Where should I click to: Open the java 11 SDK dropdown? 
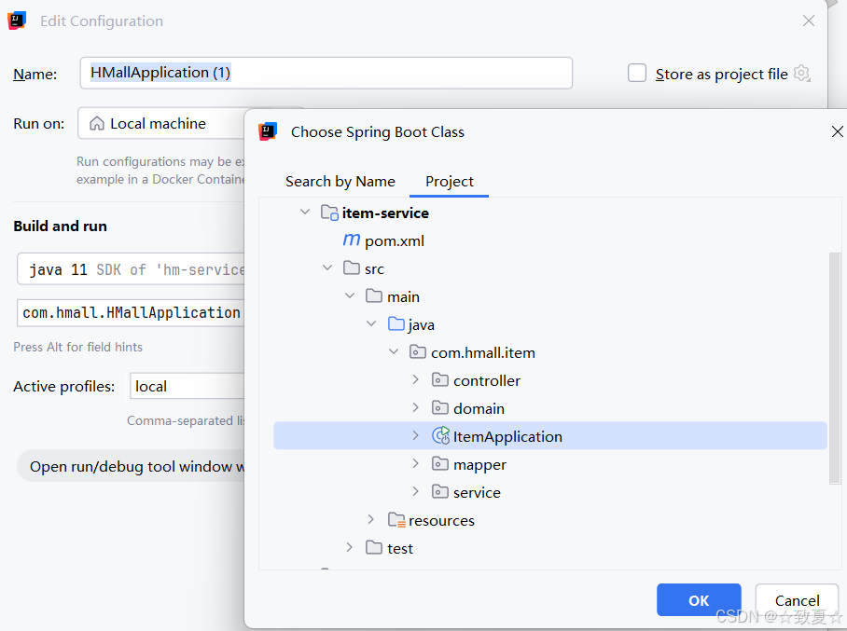click(x=131, y=268)
